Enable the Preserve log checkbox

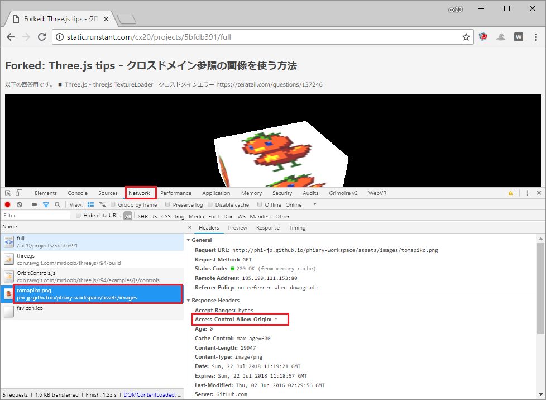pos(169,204)
